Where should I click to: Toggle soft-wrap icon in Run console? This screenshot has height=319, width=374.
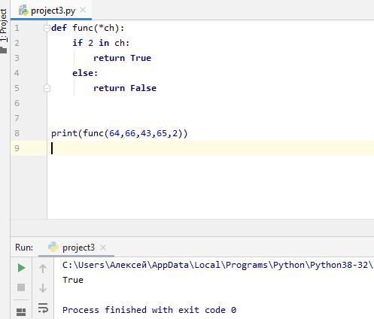click(x=43, y=308)
